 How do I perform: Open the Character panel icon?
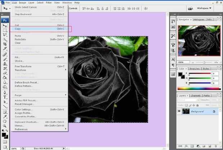(x=173, y=59)
